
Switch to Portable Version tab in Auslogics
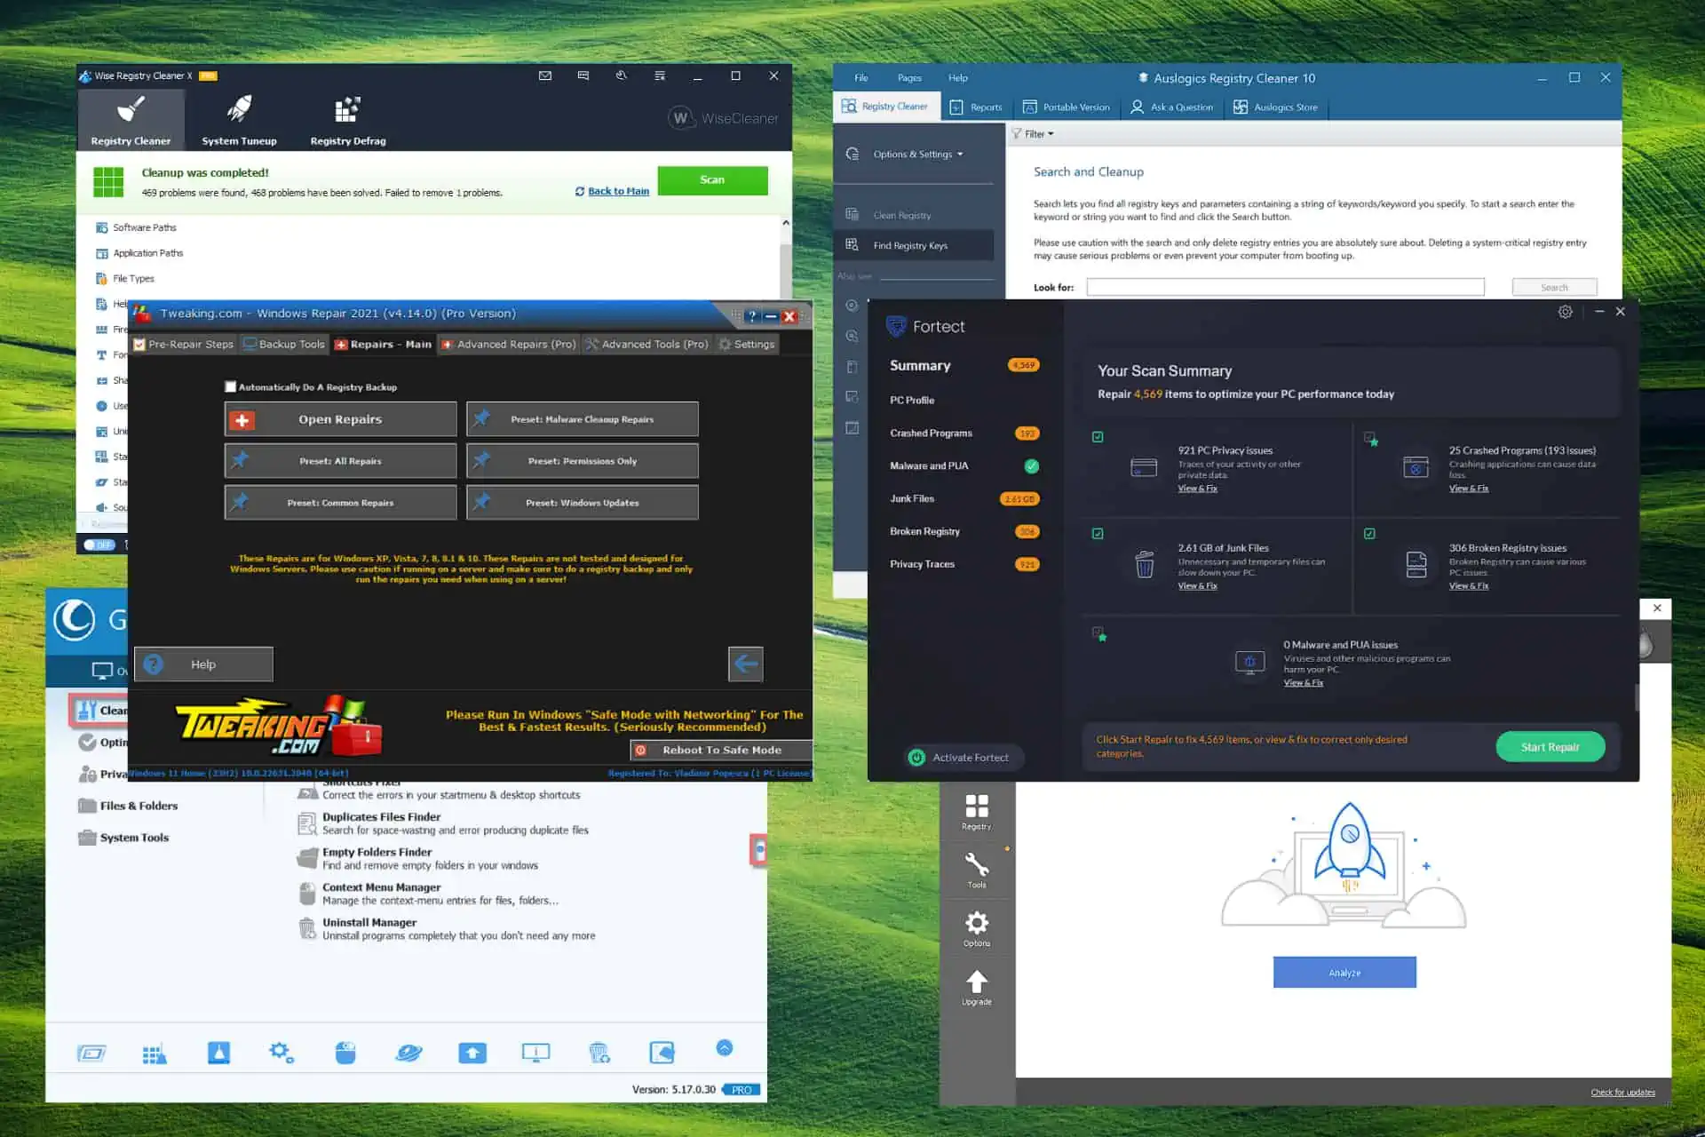coord(1067,107)
